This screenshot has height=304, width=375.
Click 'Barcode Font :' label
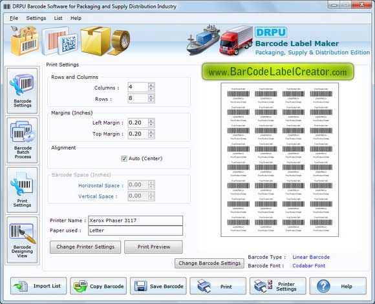click(x=266, y=266)
